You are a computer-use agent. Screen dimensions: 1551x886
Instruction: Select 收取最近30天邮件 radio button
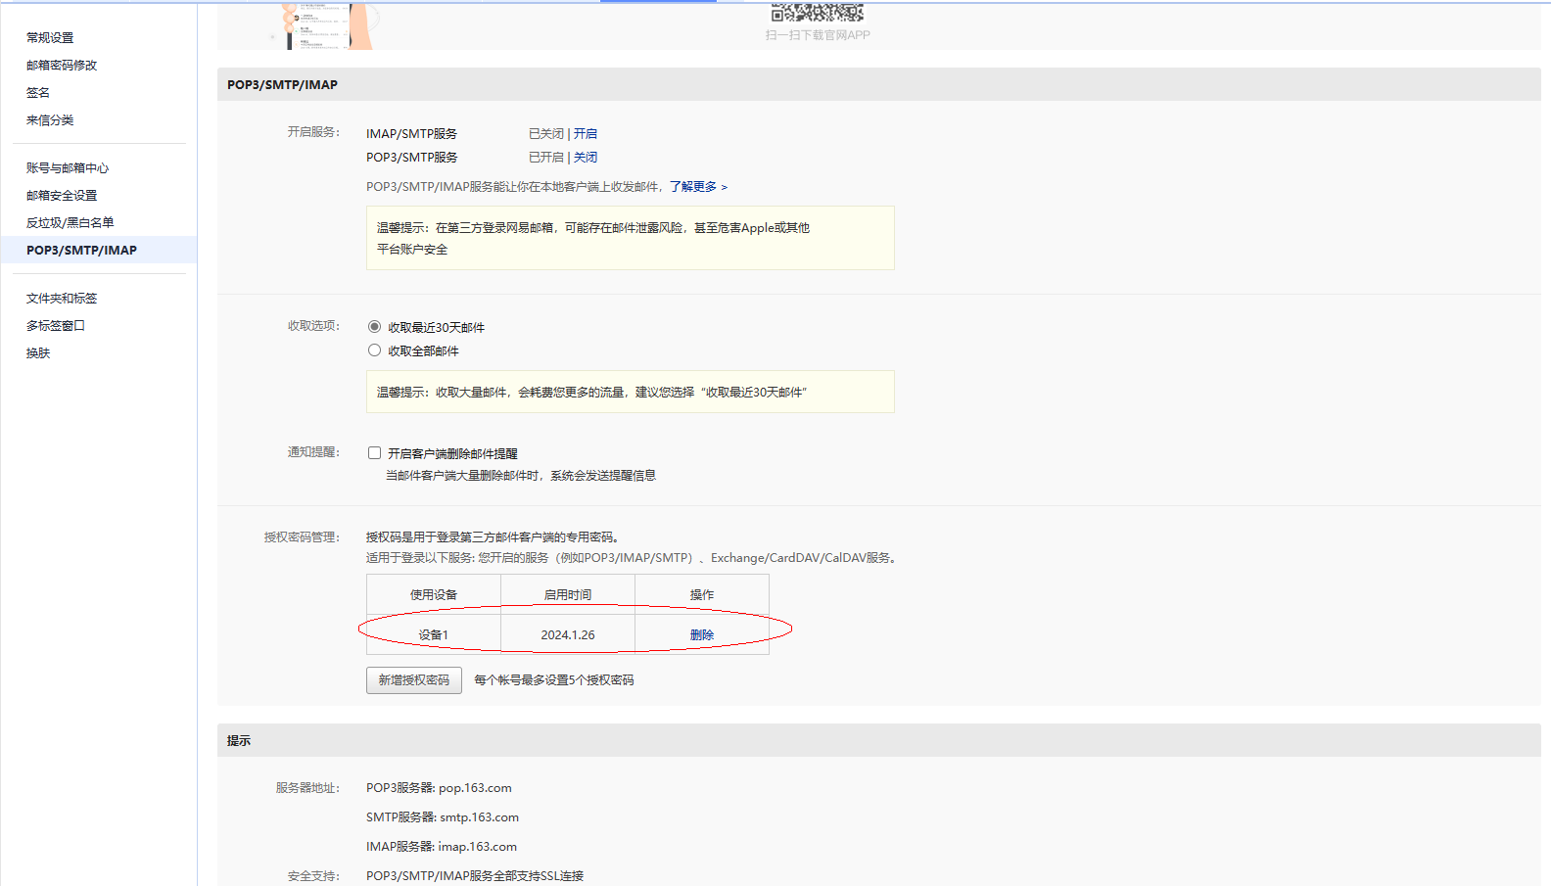[x=374, y=327]
